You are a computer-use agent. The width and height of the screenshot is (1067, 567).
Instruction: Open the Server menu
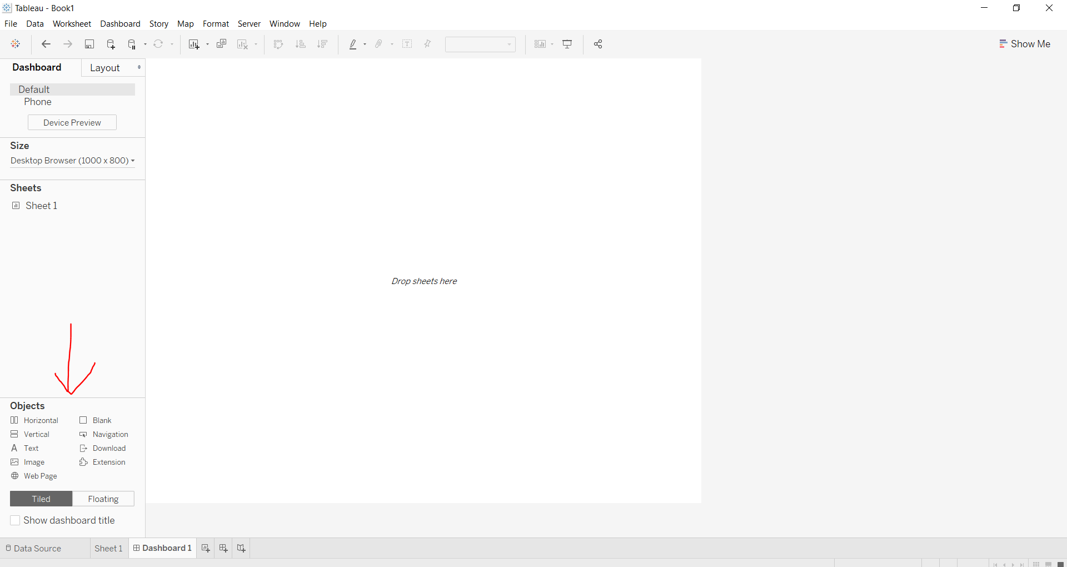point(249,24)
